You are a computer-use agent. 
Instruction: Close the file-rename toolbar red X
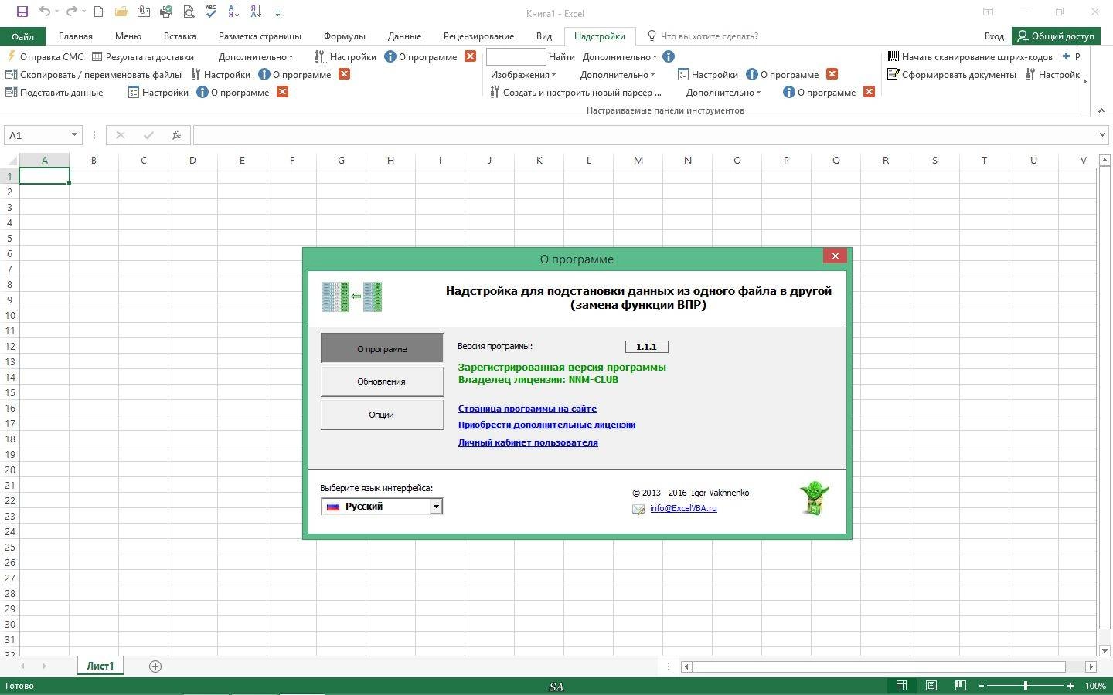coord(345,74)
